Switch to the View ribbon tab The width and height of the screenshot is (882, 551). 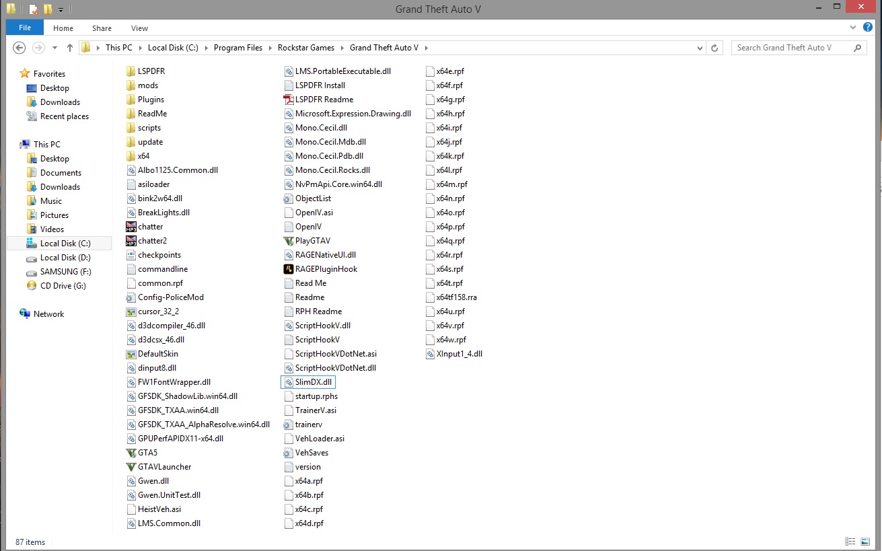coord(139,28)
